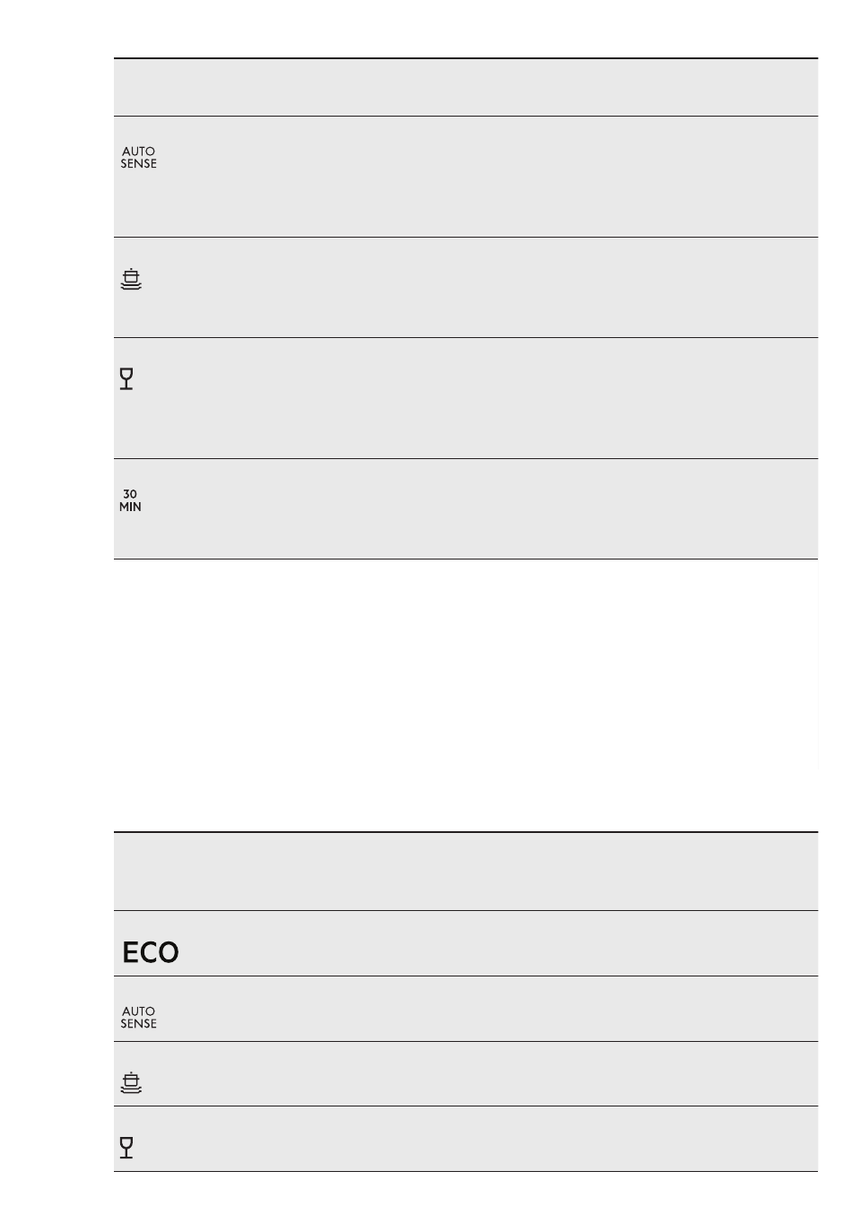The width and height of the screenshot is (852, 1232).
Task: Click the pot-over-water icon in the ECO table
Action: click(131, 1083)
